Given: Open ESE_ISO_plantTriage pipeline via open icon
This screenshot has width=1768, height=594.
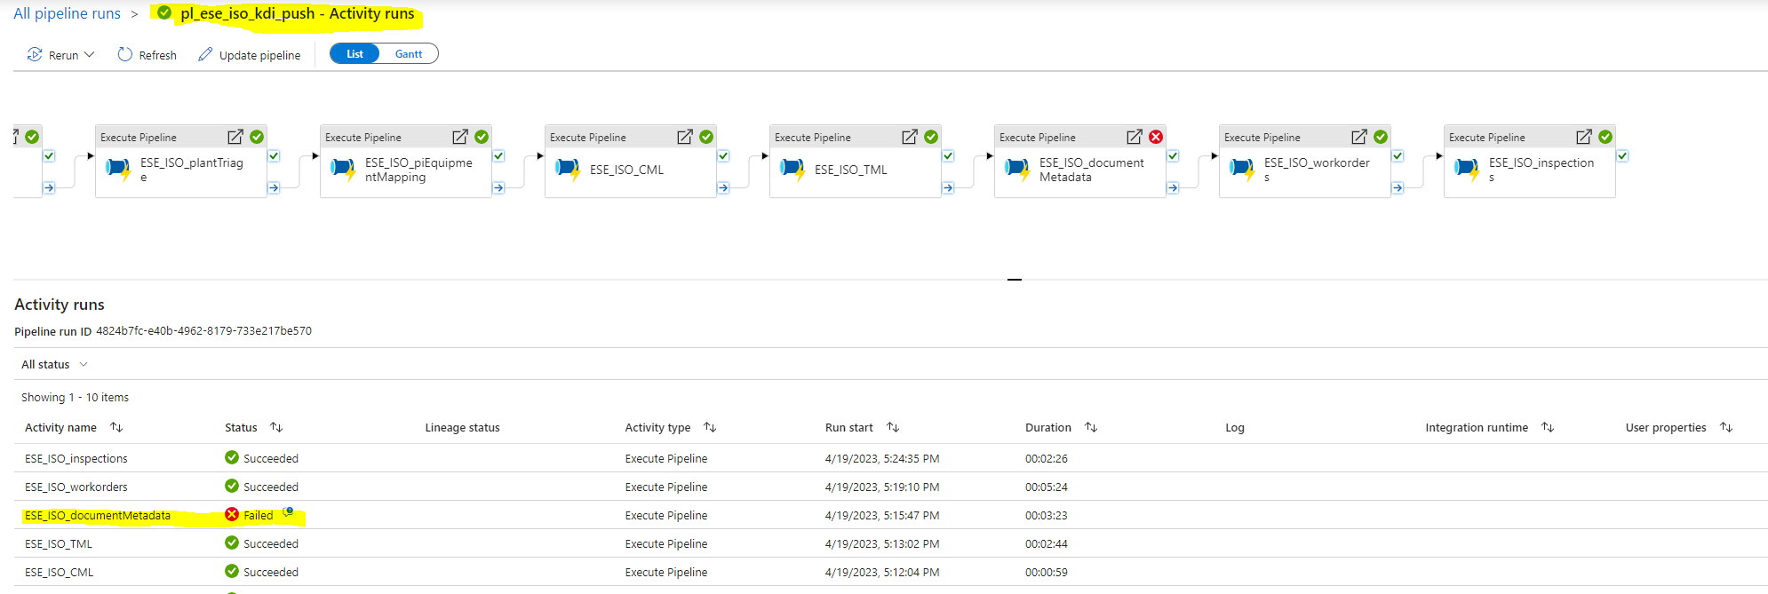Looking at the screenshot, I should click(x=235, y=137).
